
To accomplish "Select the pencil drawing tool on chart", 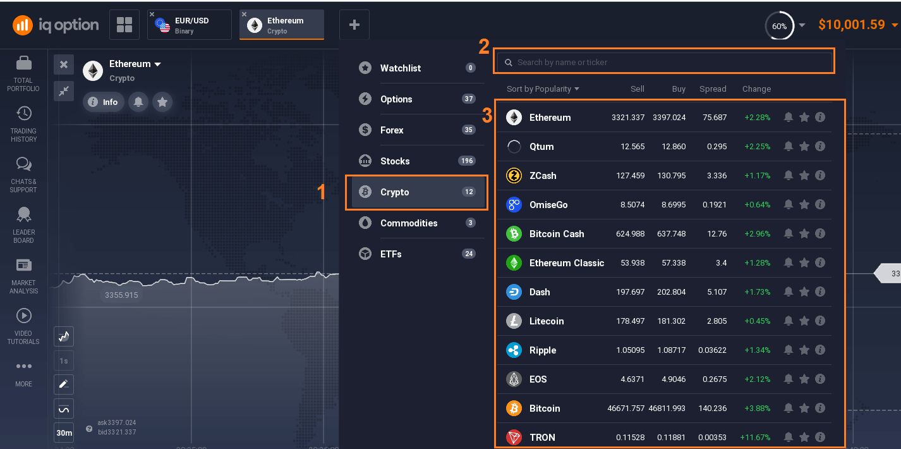I will pyautogui.click(x=64, y=384).
